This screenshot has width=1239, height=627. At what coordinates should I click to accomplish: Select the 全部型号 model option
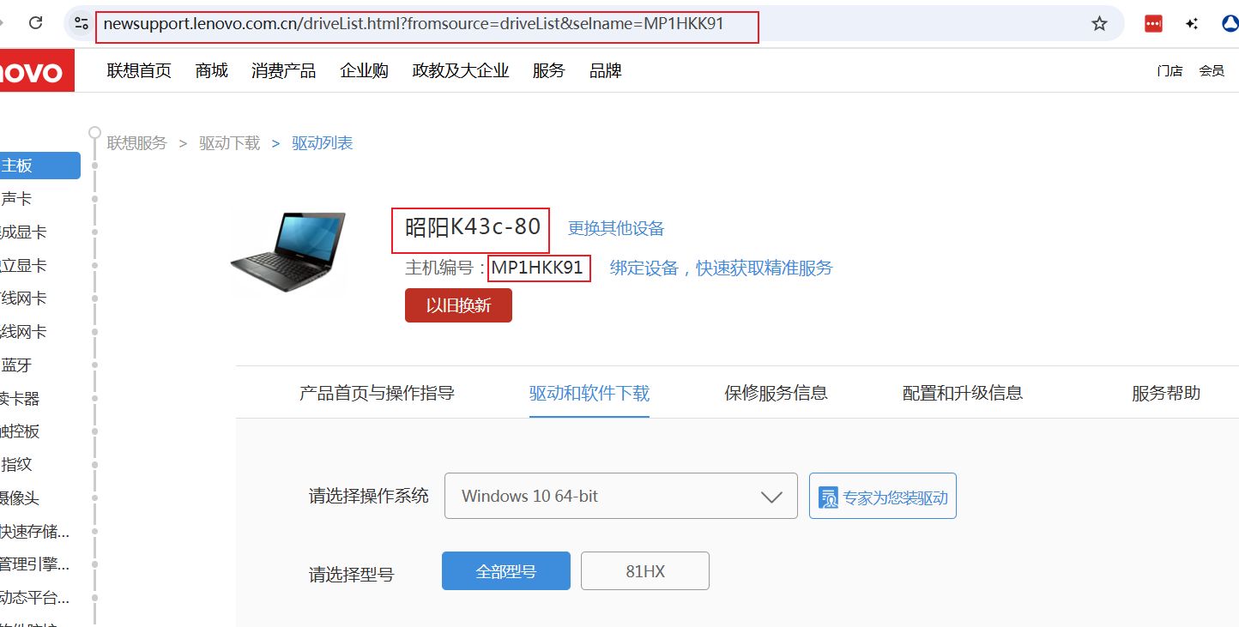coord(506,571)
